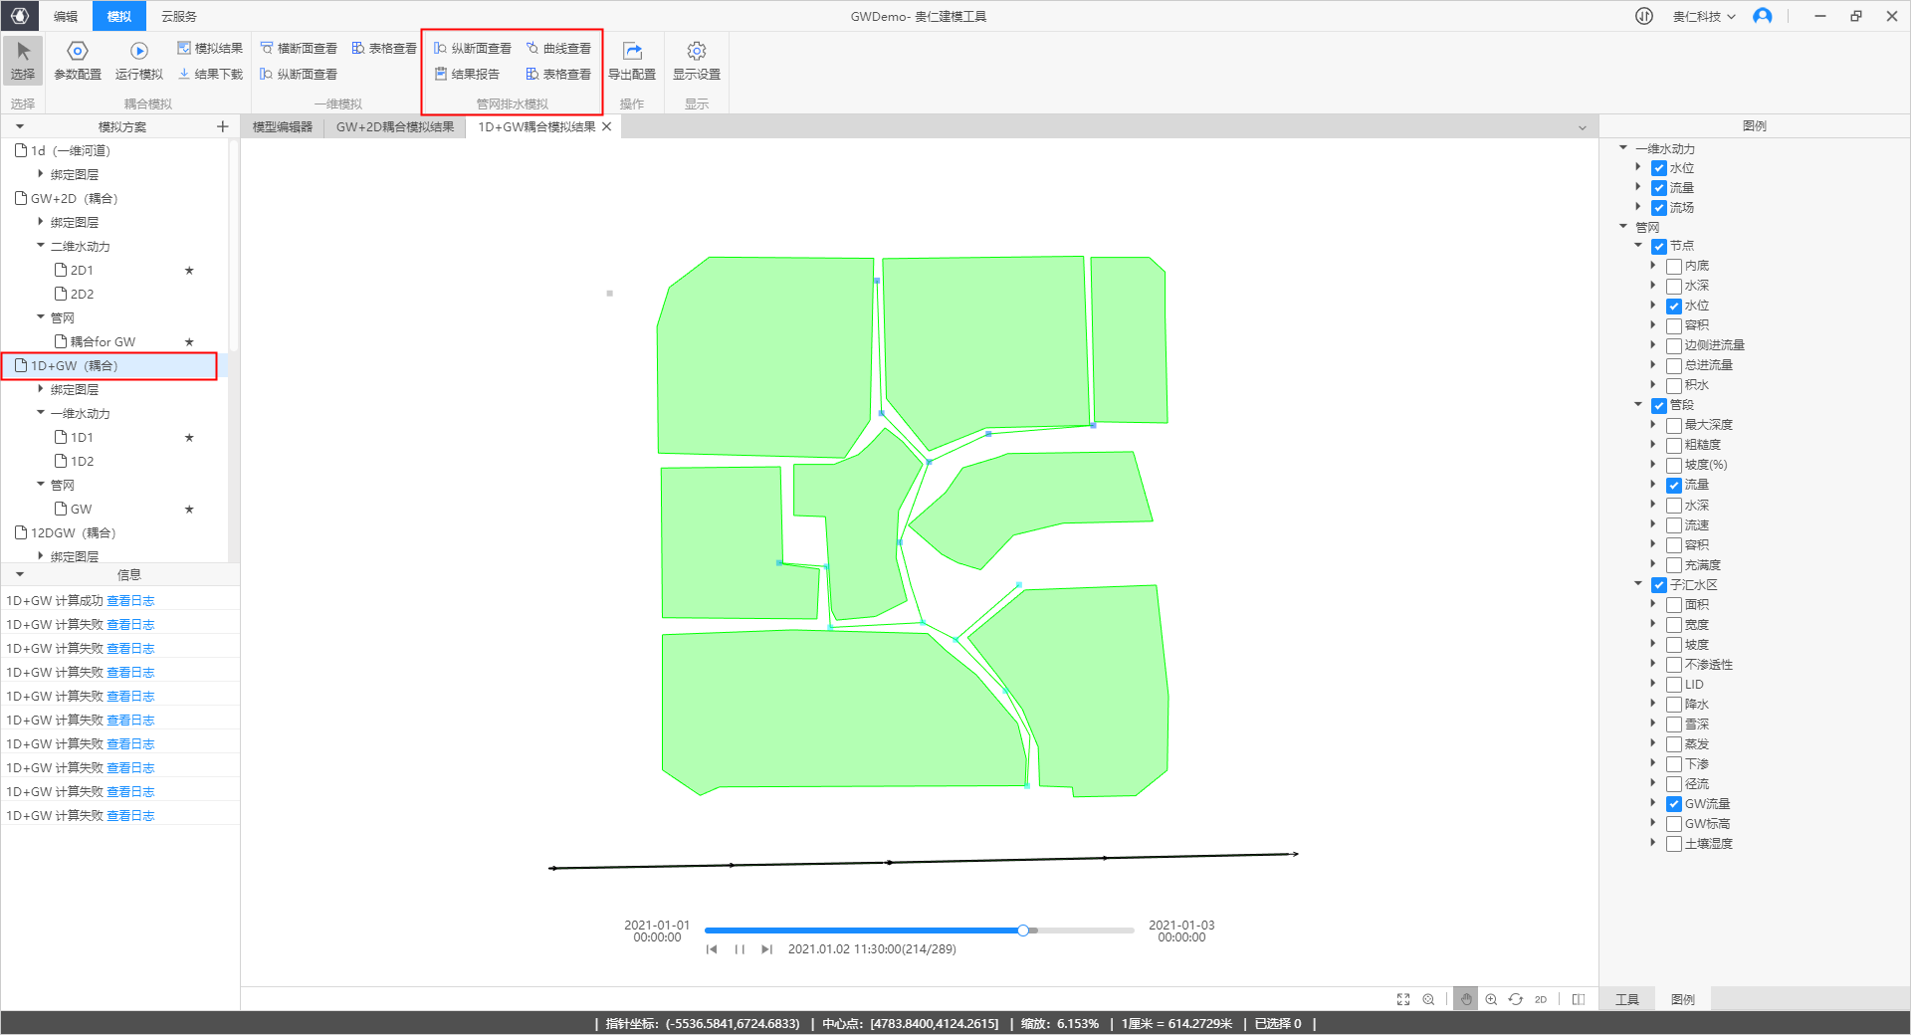Expand 绑定图层 under 1D+GW scheme
This screenshot has height=1035, width=1911.
[41, 389]
